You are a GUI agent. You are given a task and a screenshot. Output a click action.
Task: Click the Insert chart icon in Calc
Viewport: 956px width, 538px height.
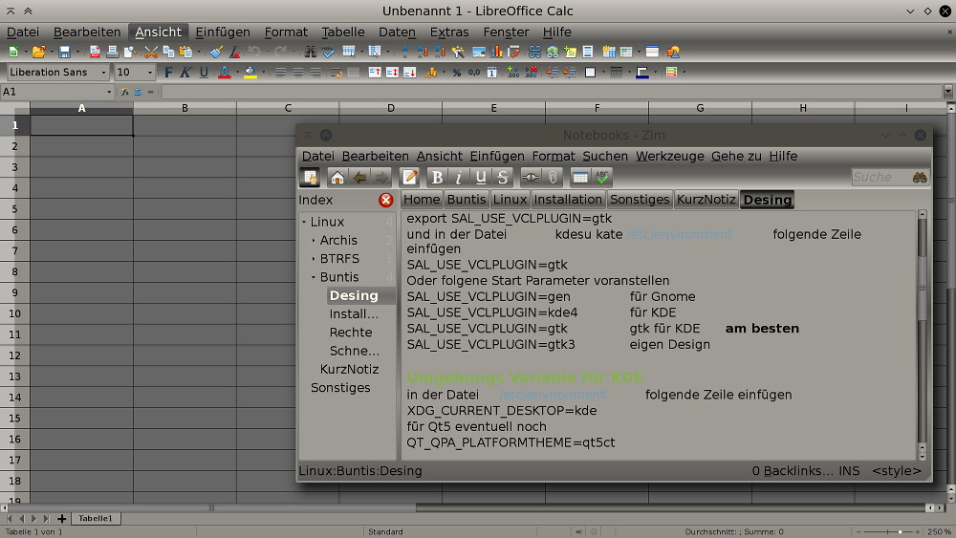tap(496, 52)
